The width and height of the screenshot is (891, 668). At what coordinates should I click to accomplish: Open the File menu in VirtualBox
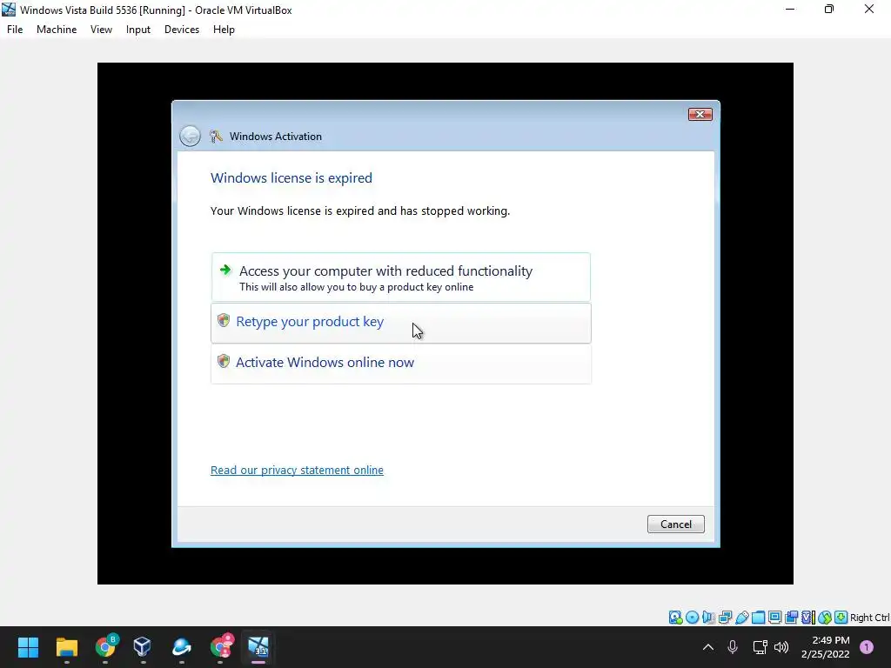click(15, 30)
